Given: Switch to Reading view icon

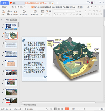Looking at the screenshot, I should (62, 109).
